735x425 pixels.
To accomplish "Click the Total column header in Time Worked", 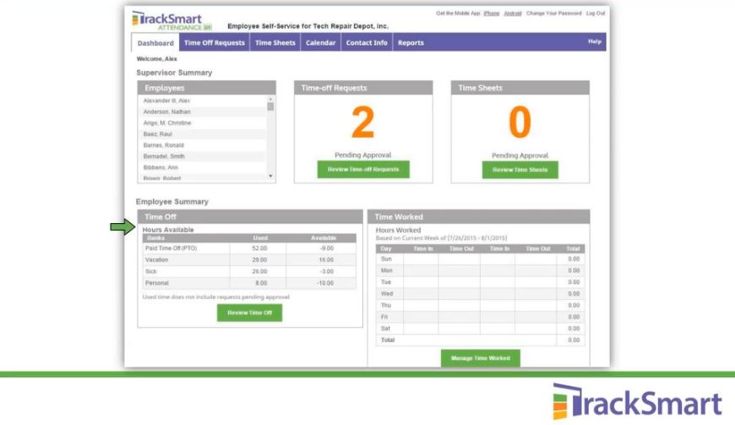I will (x=573, y=248).
